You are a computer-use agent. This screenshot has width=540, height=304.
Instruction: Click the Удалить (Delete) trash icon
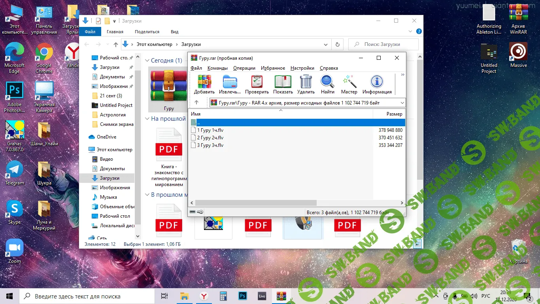click(x=306, y=84)
